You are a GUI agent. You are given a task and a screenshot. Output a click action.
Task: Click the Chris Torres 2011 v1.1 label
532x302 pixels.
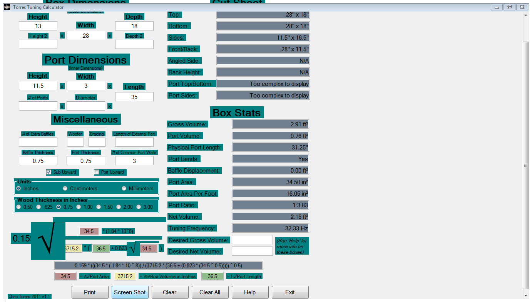pyautogui.click(x=29, y=297)
